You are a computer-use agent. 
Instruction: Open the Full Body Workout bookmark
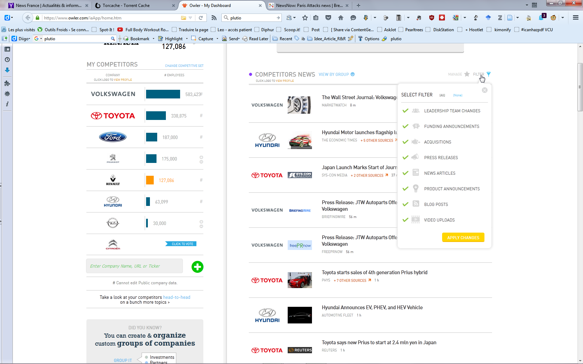click(143, 30)
